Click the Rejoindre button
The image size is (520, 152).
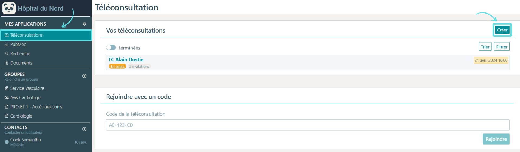tap(496, 139)
